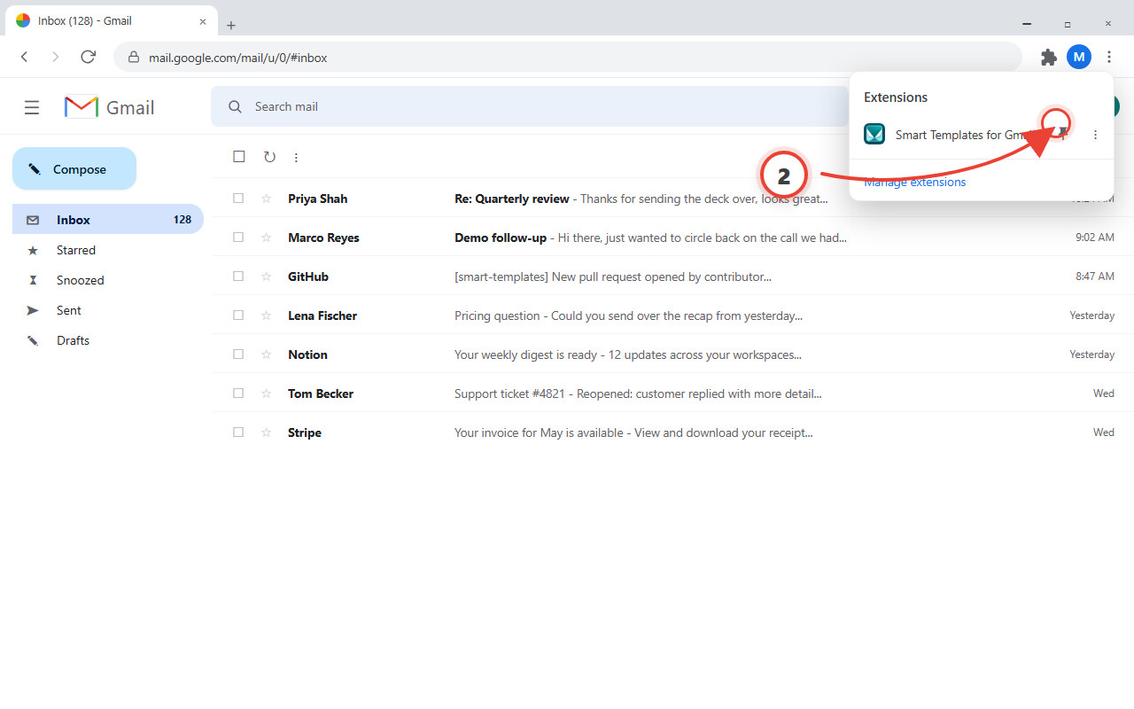Screen dimensions: 1134x709
Task: Click the 9:02 AM timestamp
Action: tap(1095, 238)
